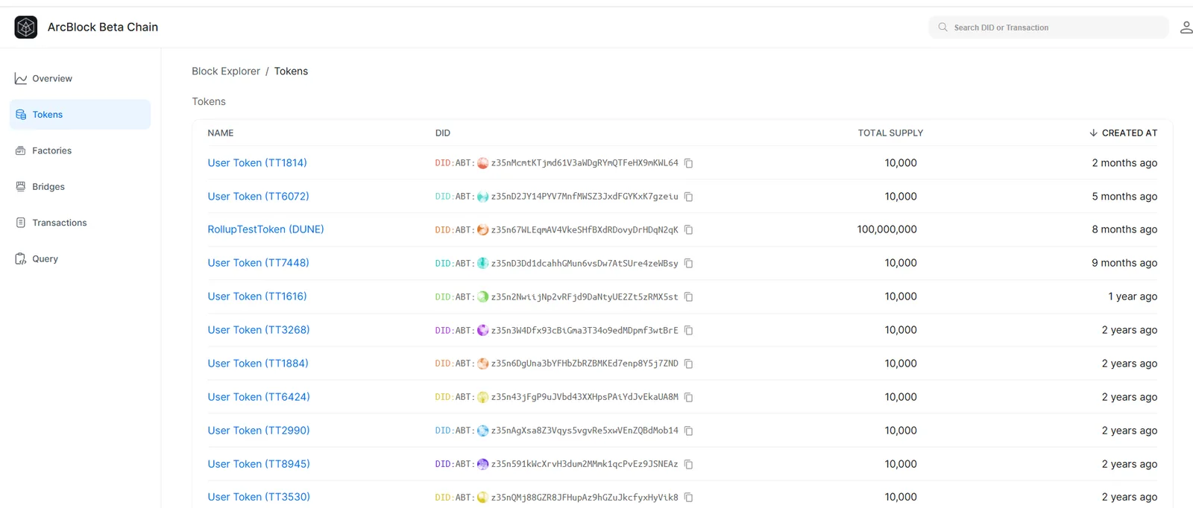Click Block Explorer breadcrumb link
This screenshot has width=1193, height=508.
pos(226,72)
